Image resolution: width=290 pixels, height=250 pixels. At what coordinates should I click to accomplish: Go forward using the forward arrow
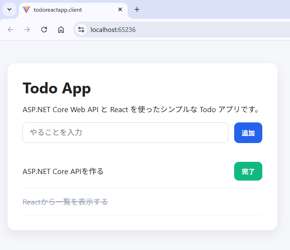pos(27,30)
